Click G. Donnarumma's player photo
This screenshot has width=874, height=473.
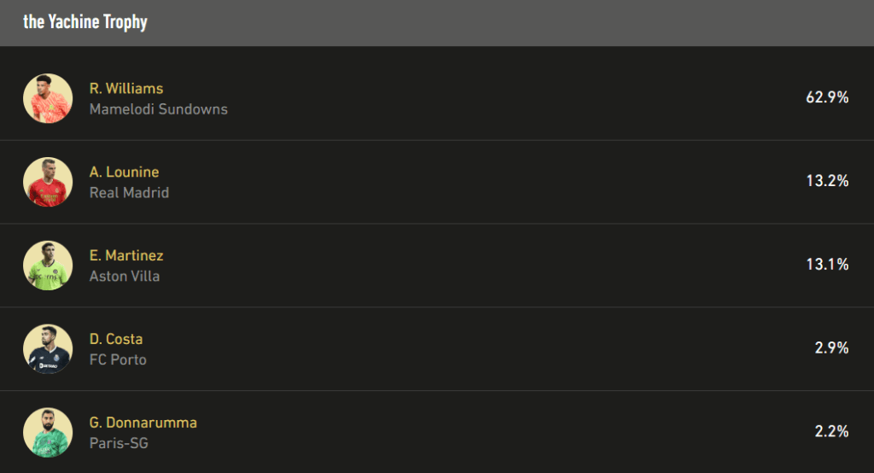tap(48, 433)
